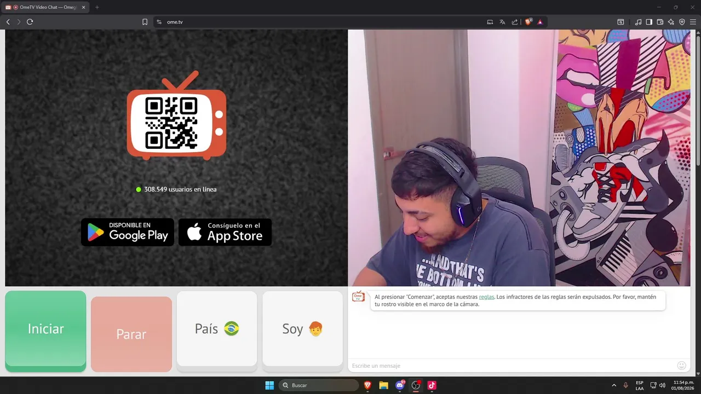Show hidden system tray icons chevron
The height and width of the screenshot is (394, 701).
pyautogui.click(x=613, y=385)
